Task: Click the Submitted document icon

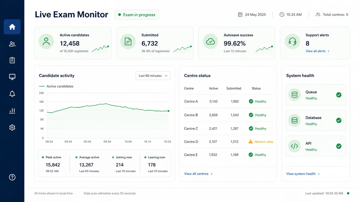Action: tap(128, 41)
